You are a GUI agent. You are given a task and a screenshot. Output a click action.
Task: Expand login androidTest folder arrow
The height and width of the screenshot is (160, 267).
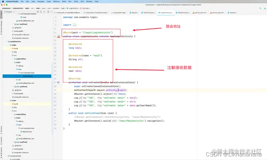pos(12,59)
